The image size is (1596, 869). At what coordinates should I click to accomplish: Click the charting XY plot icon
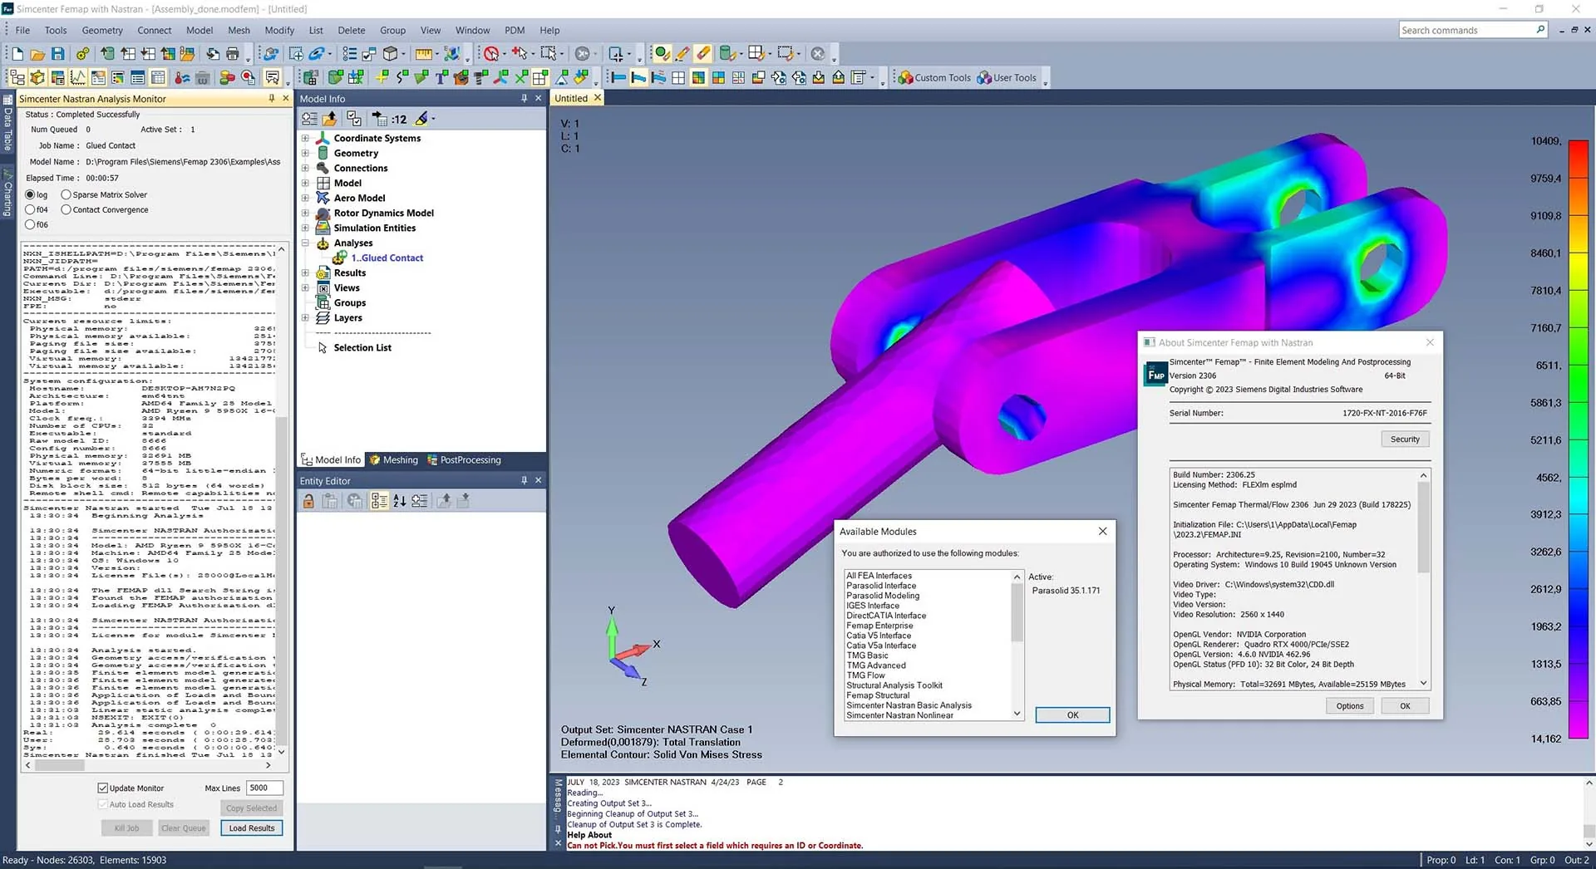[78, 78]
